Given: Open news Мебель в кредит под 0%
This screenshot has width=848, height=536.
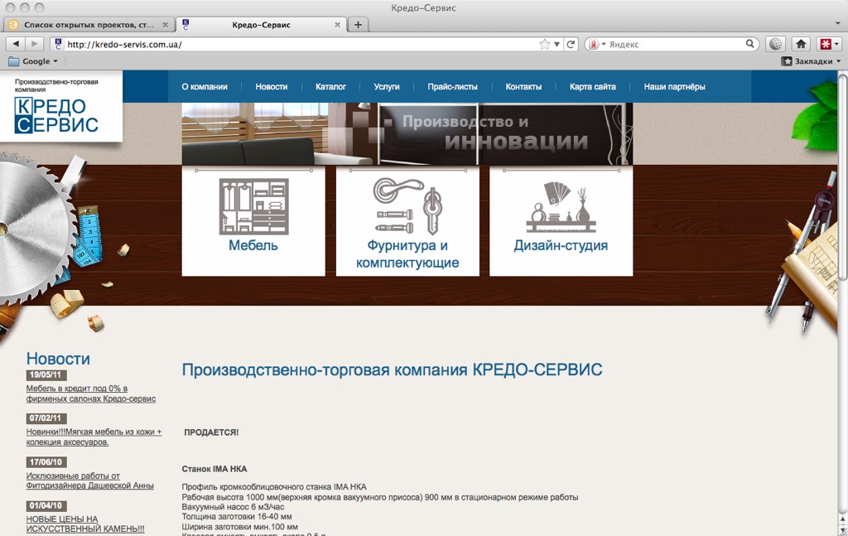Looking at the screenshot, I should (x=91, y=394).
